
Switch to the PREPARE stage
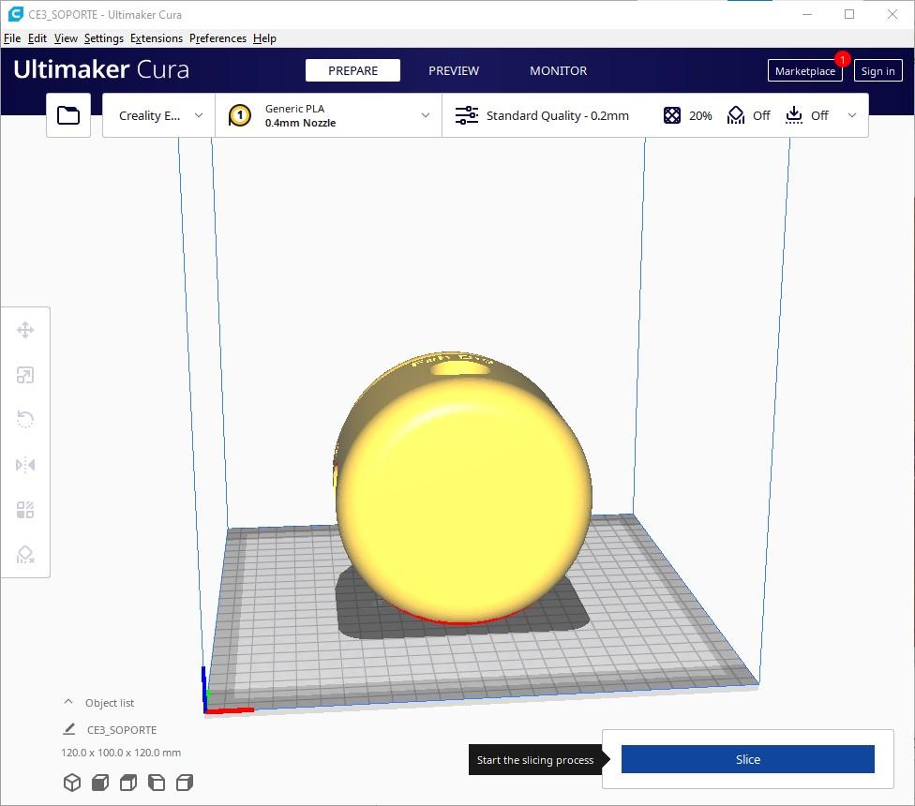353,70
